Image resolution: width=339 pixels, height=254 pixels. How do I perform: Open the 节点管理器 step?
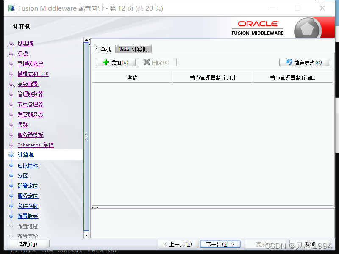click(x=31, y=104)
